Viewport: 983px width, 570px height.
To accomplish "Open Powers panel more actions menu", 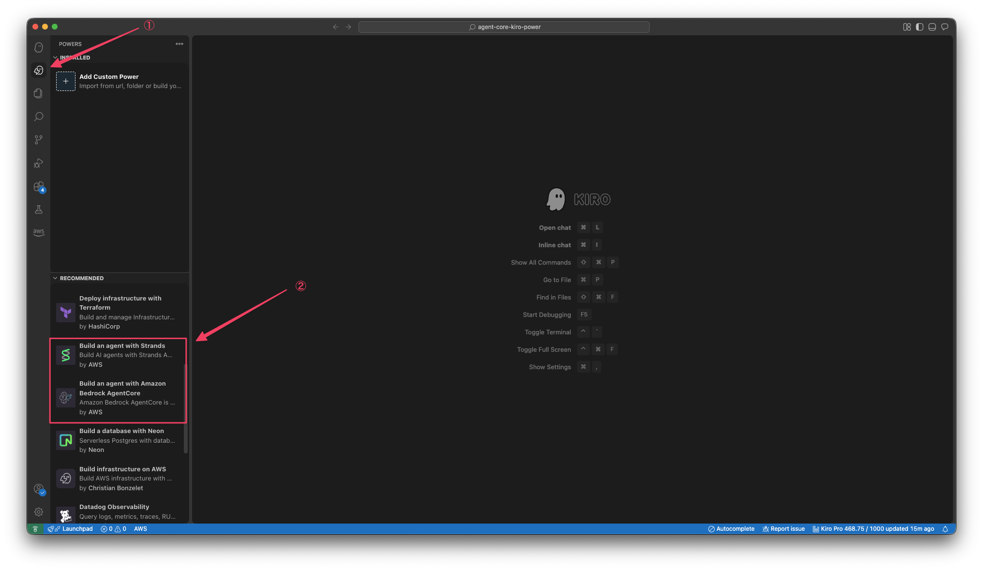I will (x=179, y=44).
